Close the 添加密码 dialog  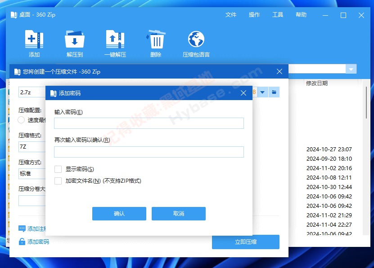[243, 93]
